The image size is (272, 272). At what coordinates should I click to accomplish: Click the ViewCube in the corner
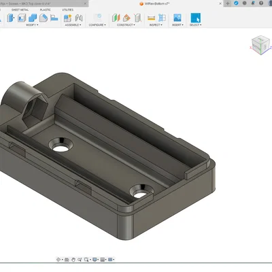pyautogui.click(x=260, y=45)
